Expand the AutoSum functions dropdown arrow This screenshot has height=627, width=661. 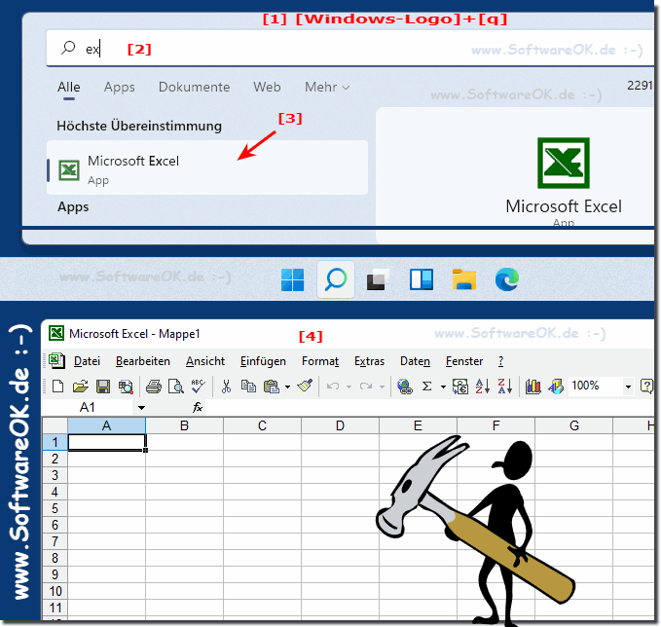(443, 387)
